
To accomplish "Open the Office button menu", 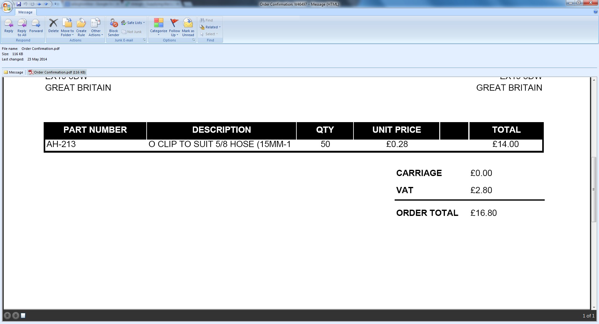I will coord(7,7).
